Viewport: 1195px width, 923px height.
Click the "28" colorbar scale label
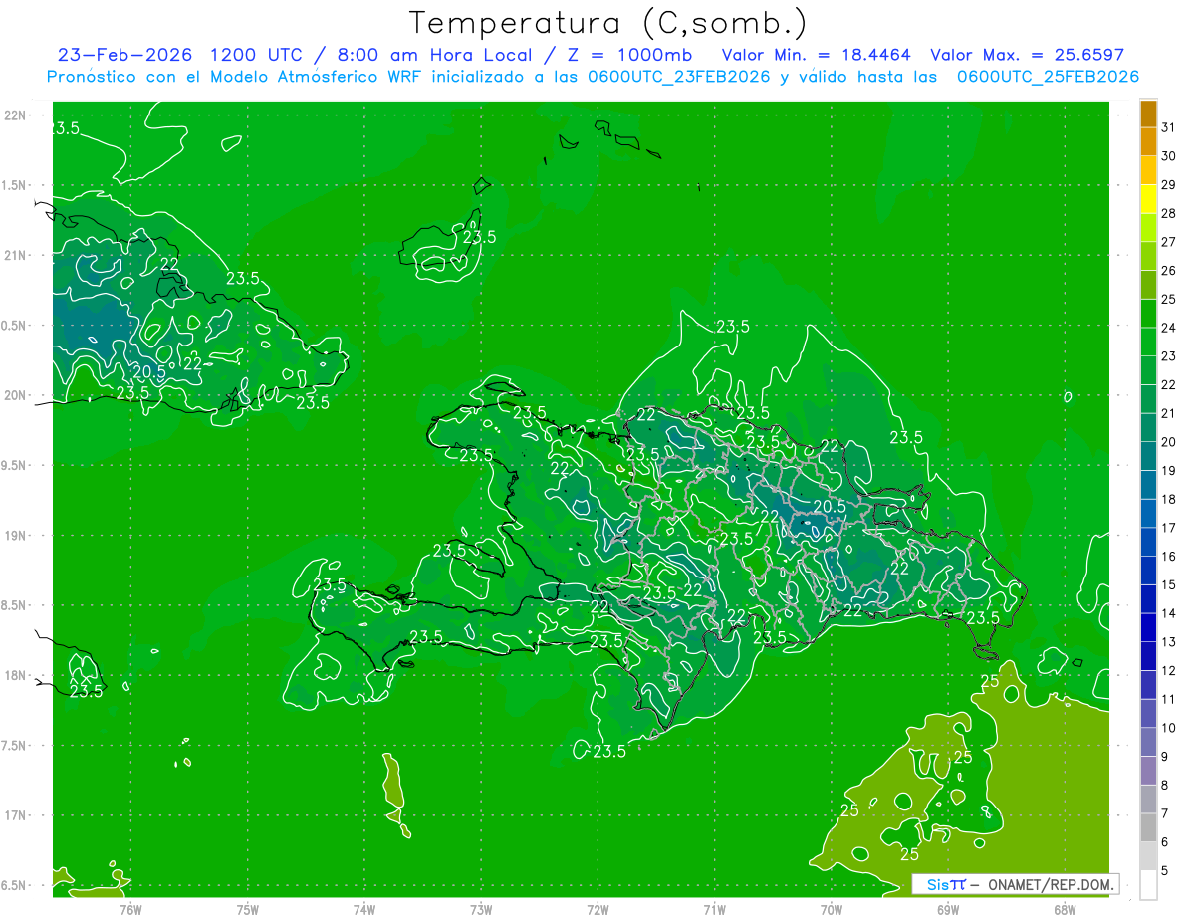click(x=1169, y=213)
